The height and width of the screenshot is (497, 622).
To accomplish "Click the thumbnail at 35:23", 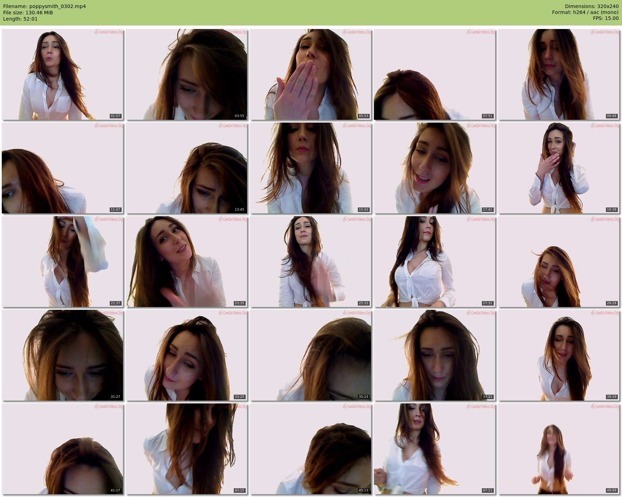I will [311, 355].
